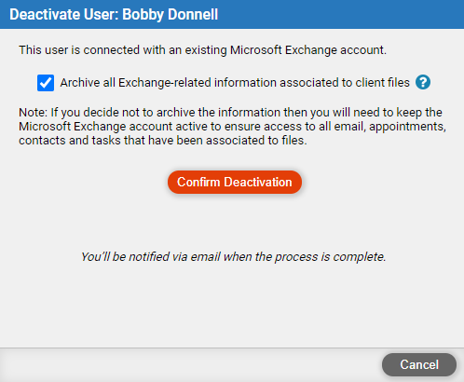Viewport: 464px width, 382px height.
Task: Open the blue question mark help icon
Action: 423,82
